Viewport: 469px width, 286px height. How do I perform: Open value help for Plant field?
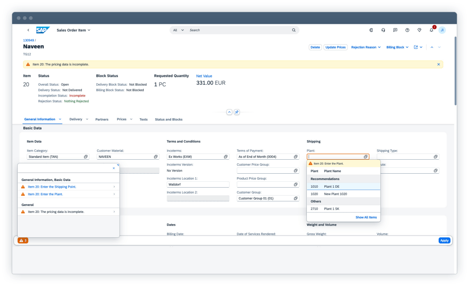tap(366, 157)
